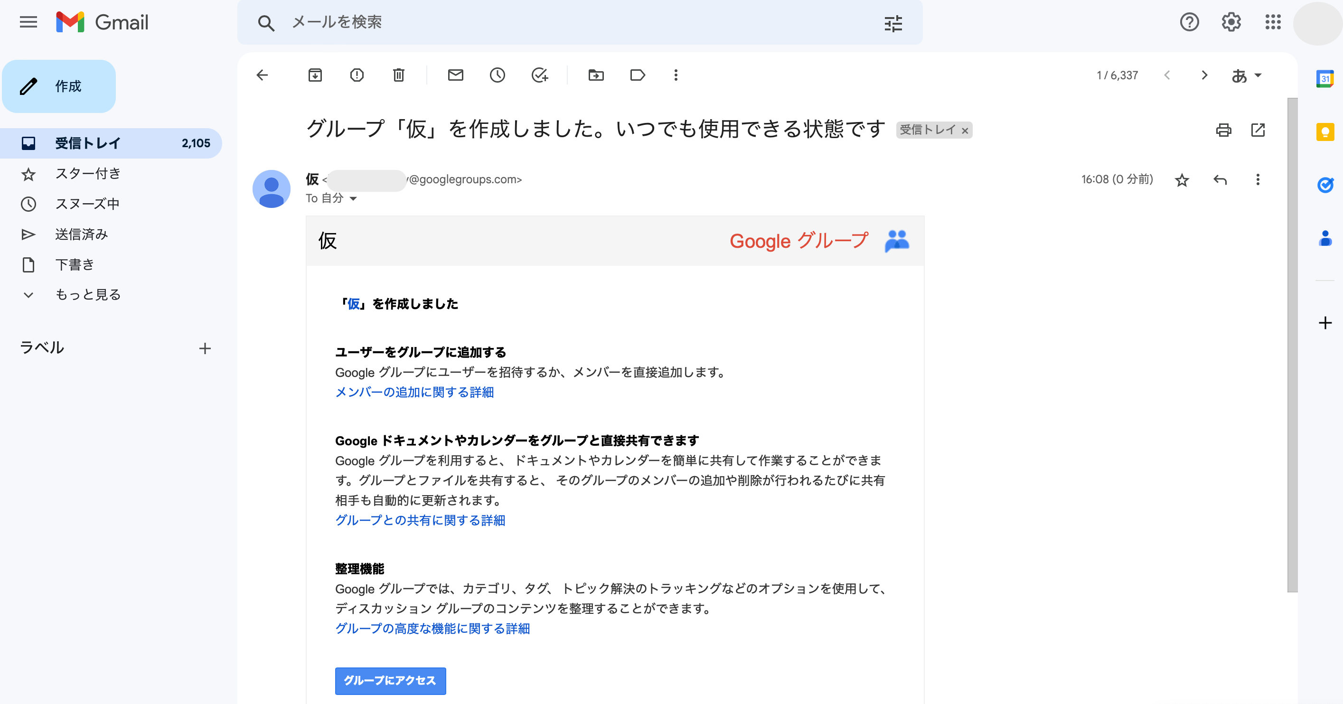Click the blue 仮 group link

354,304
